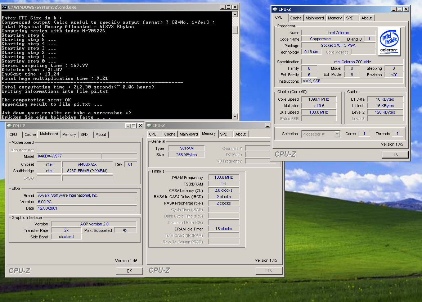Click OK in Mainboard CPU-Z window

pos(129,271)
